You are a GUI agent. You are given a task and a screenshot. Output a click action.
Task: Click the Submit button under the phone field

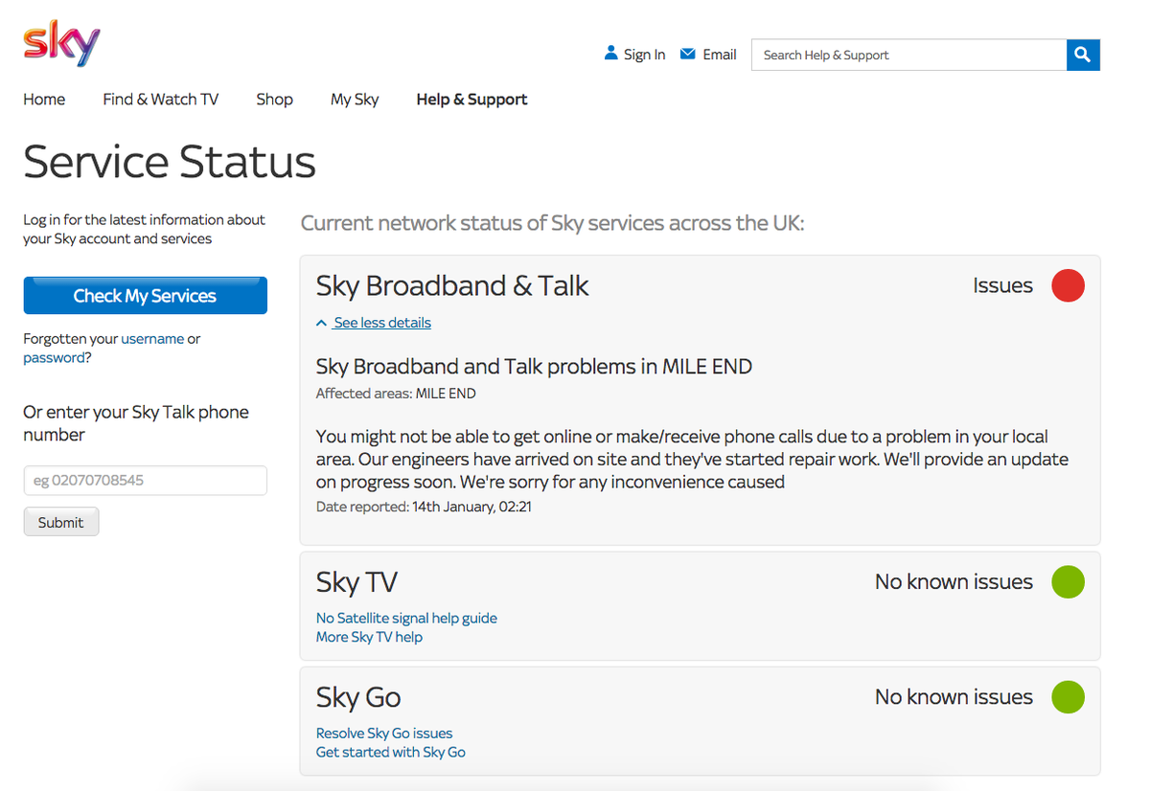click(x=60, y=521)
